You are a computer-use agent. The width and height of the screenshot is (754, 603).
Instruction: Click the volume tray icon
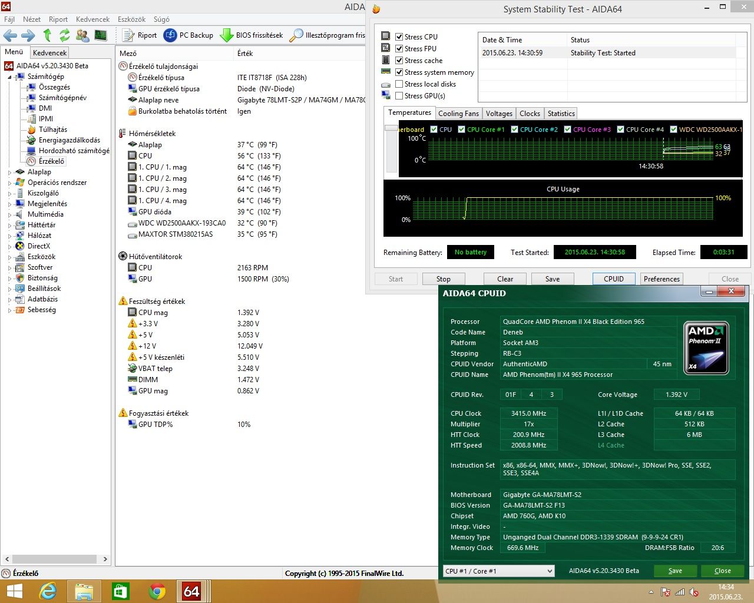coord(694,592)
